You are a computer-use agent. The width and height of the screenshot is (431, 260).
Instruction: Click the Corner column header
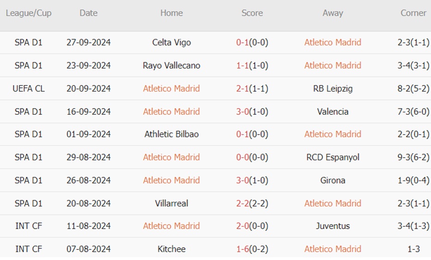413,13
